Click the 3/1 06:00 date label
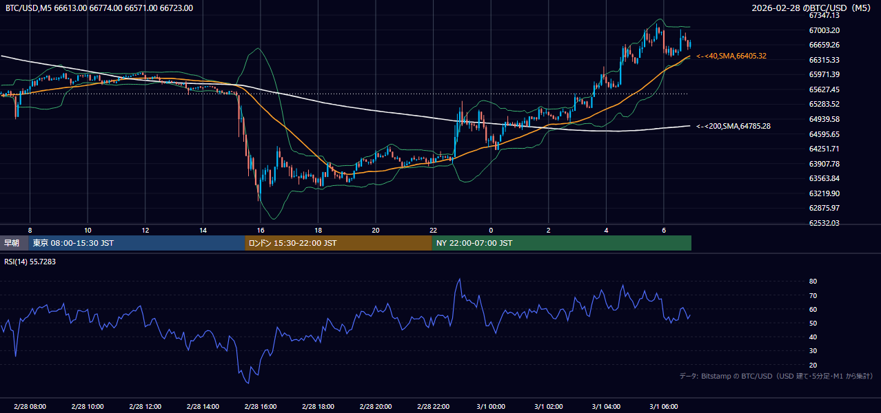The width and height of the screenshot is (881, 413). (x=663, y=407)
